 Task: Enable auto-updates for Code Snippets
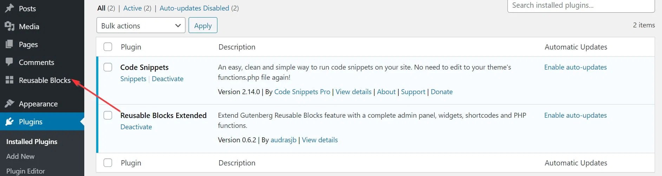(x=575, y=67)
